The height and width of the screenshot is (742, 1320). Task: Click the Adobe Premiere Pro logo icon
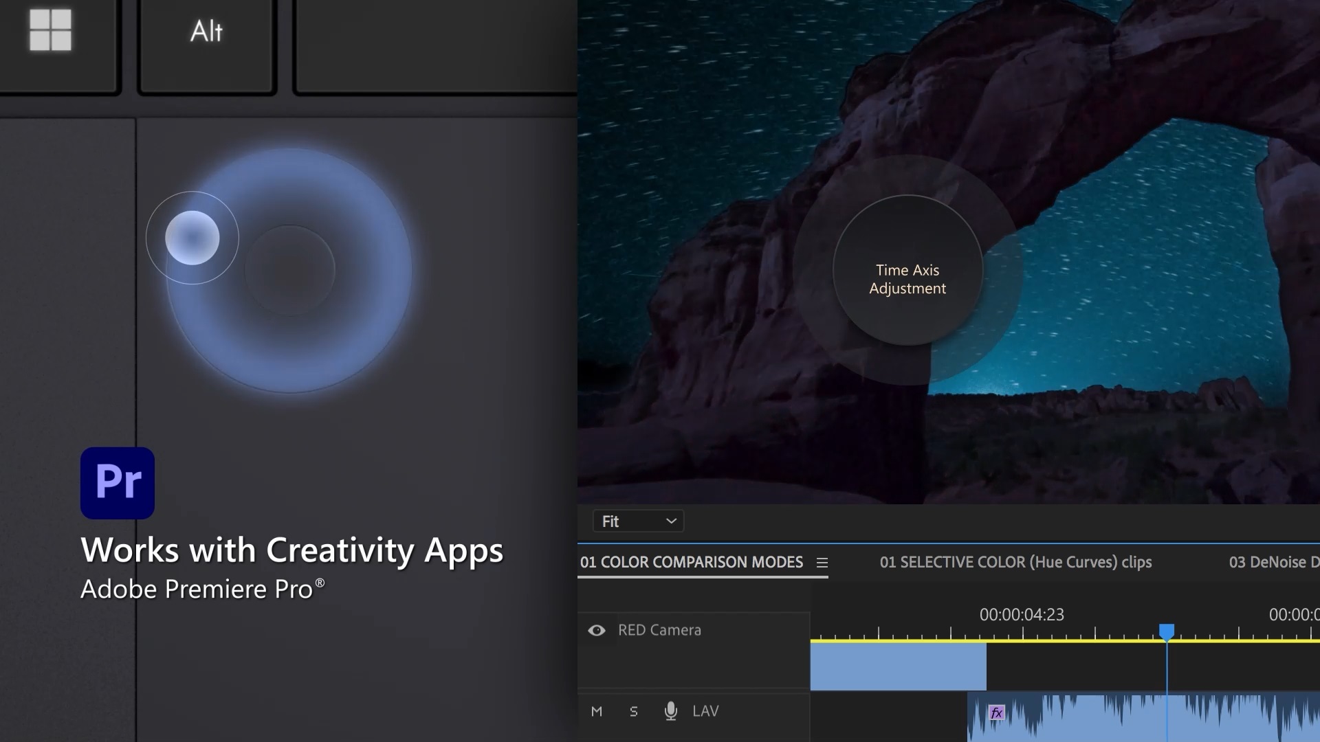click(x=118, y=483)
